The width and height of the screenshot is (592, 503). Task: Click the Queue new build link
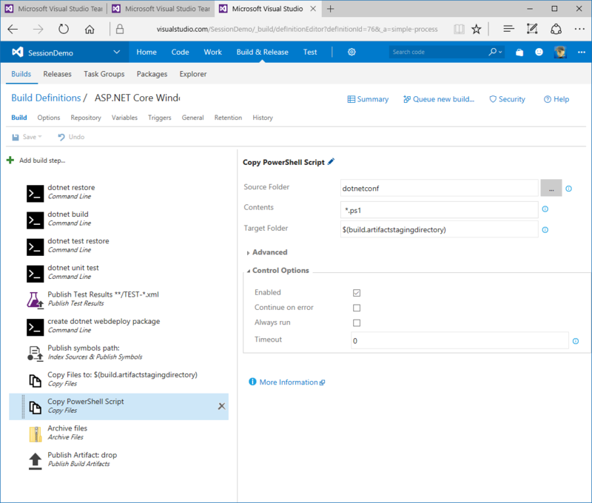[439, 99]
